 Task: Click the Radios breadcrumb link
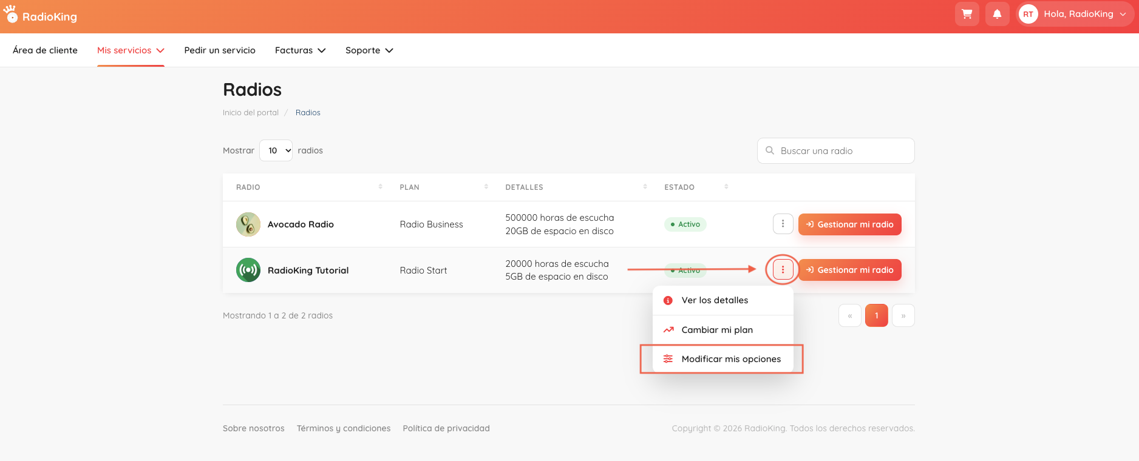coord(308,113)
